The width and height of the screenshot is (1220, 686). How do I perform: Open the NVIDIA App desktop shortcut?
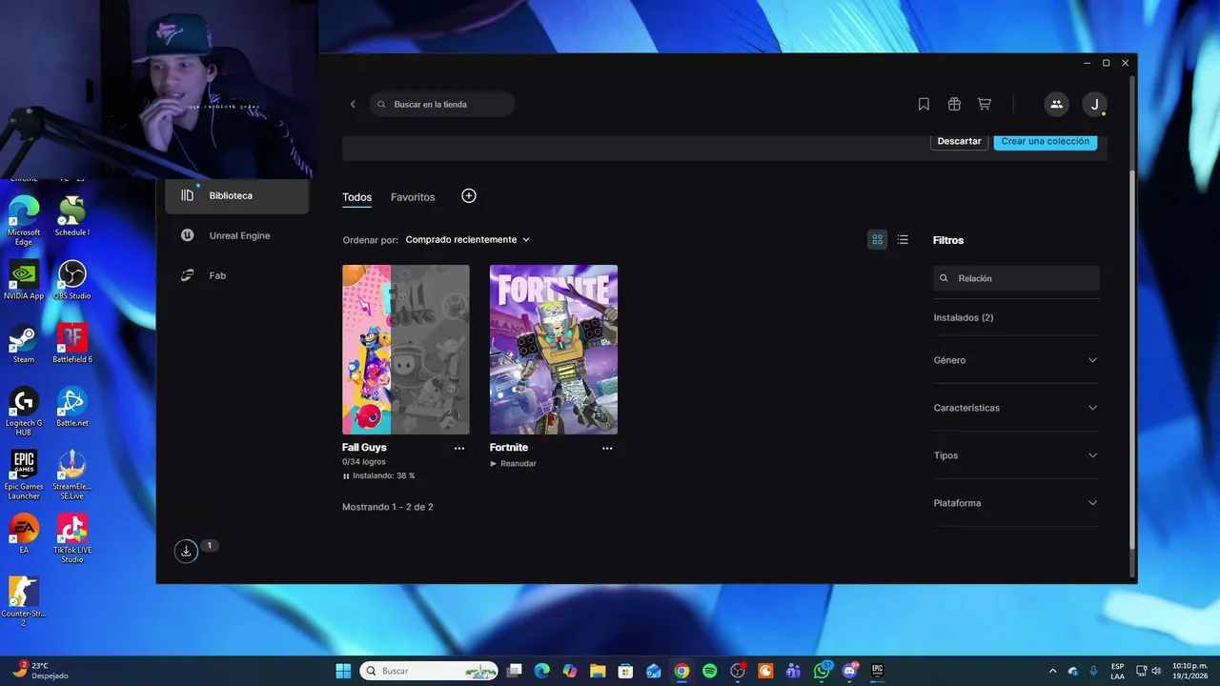(x=24, y=280)
